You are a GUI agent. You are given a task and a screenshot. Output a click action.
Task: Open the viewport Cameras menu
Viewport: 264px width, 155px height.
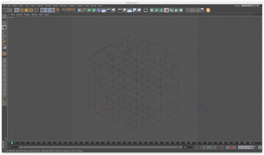tap(19, 14)
